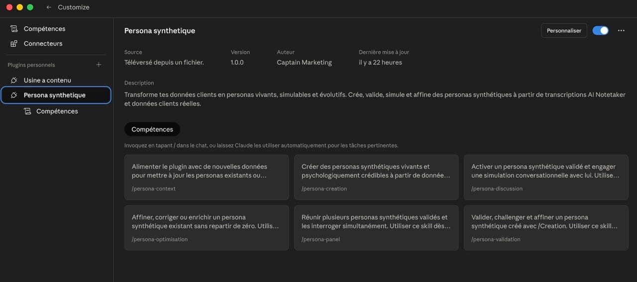
Task: Click 'Téléversé depuis un fichier.' source text
Action: (164, 63)
